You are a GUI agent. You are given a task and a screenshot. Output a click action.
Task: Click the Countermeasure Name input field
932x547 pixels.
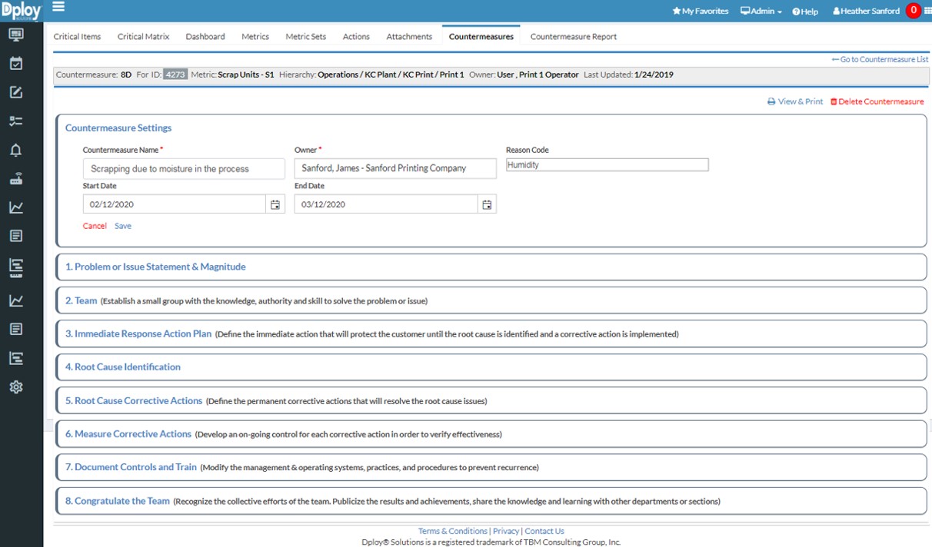pos(184,168)
